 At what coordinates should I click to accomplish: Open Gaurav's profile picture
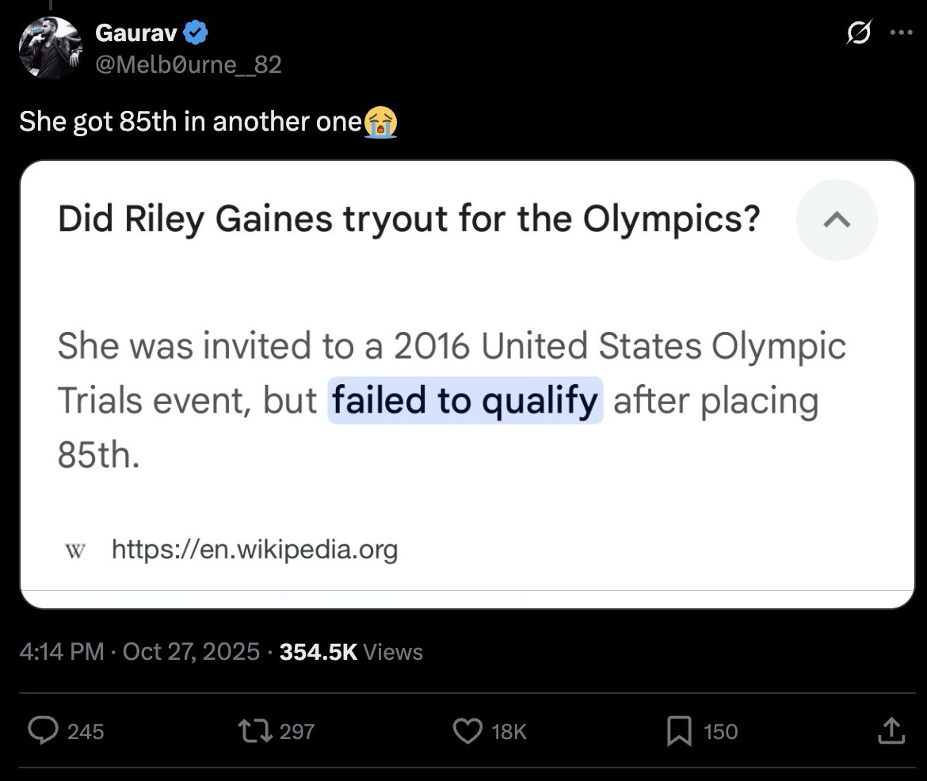point(50,48)
